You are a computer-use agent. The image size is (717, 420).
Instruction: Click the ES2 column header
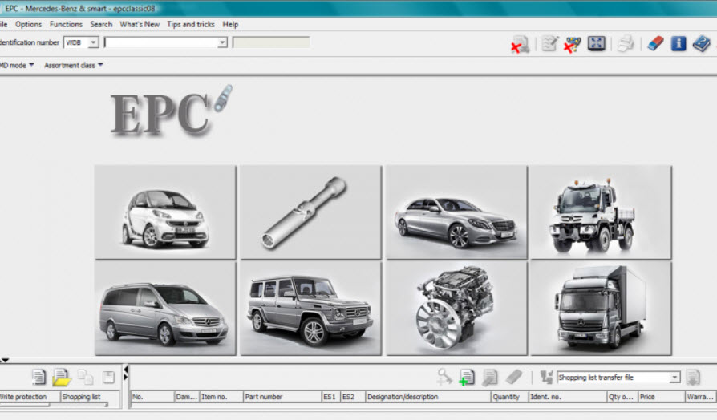coord(353,397)
